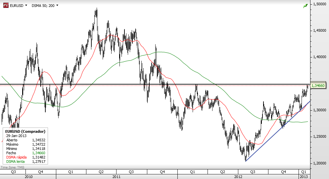
Task: Click the 1,25000 price axis label
Action: point(319,136)
